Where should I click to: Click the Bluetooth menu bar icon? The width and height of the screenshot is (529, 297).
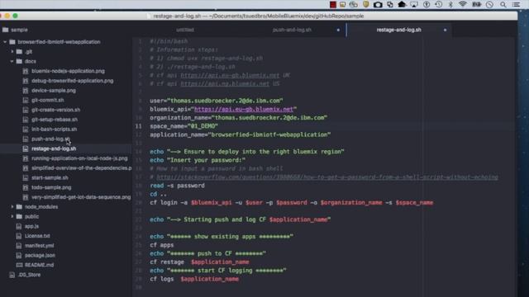(x=450, y=4)
